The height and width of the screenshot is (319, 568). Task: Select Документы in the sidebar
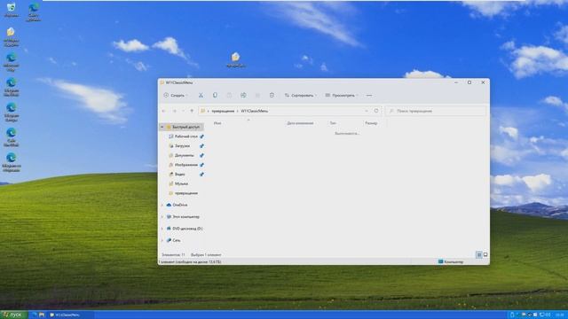(x=184, y=155)
